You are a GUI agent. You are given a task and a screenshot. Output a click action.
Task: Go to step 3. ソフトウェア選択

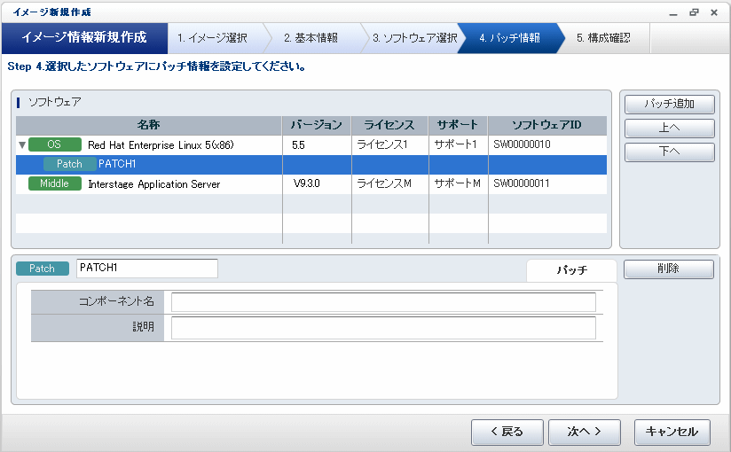(x=414, y=38)
